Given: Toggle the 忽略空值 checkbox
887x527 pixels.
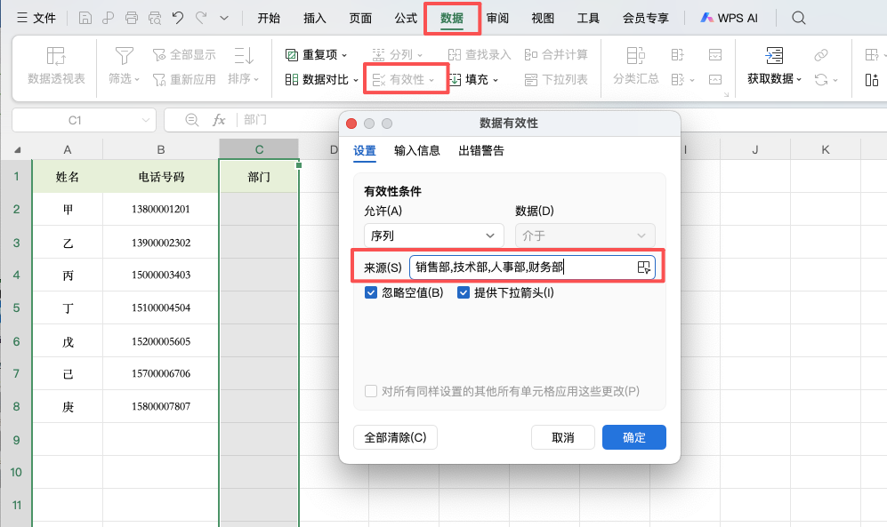Looking at the screenshot, I should click(371, 292).
